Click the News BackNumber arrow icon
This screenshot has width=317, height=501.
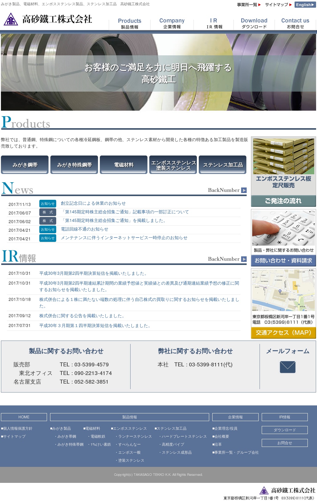(244, 190)
